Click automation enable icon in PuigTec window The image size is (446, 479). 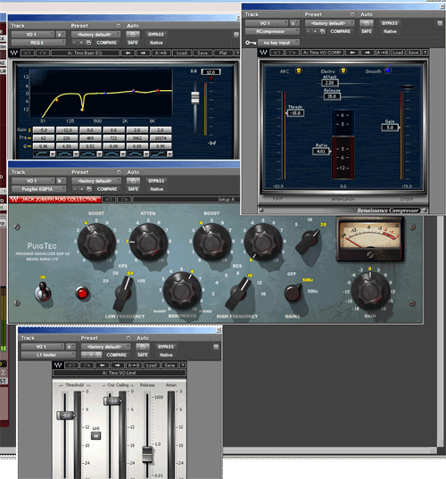pos(133,181)
